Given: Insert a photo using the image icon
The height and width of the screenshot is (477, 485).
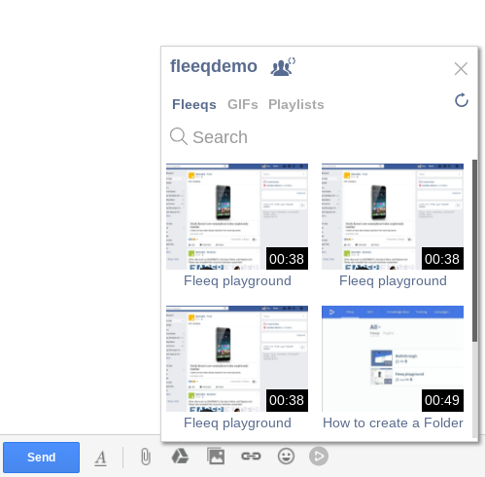Looking at the screenshot, I should point(216,457).
